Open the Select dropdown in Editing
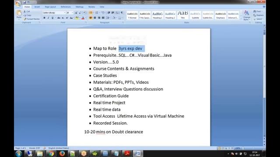 (x=258, y=19)
